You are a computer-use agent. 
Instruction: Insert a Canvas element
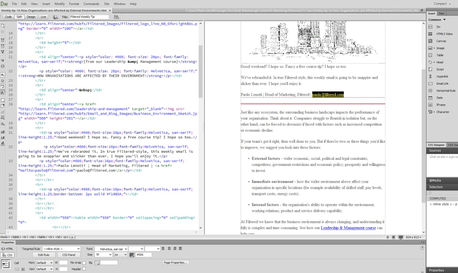point(438,41)
